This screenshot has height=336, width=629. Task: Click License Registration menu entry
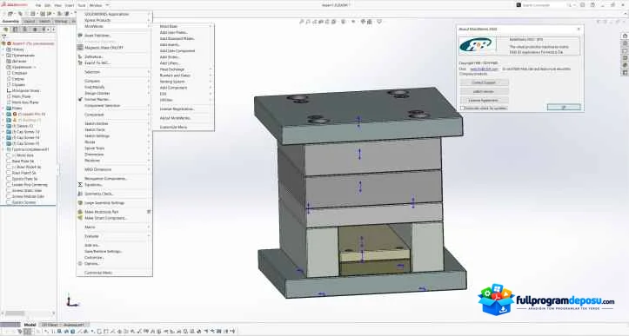click(x=177, y=109)
